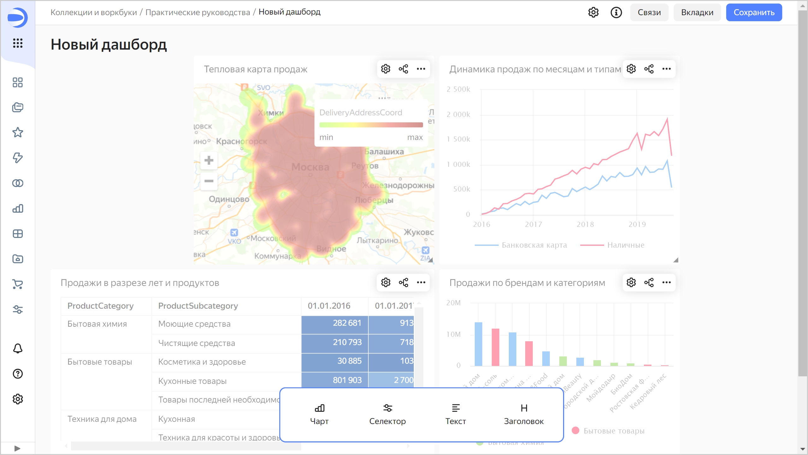Open the Связи links dialog
Image resolution: width=808 pixels, height=455 pixels.
(649, 13)
